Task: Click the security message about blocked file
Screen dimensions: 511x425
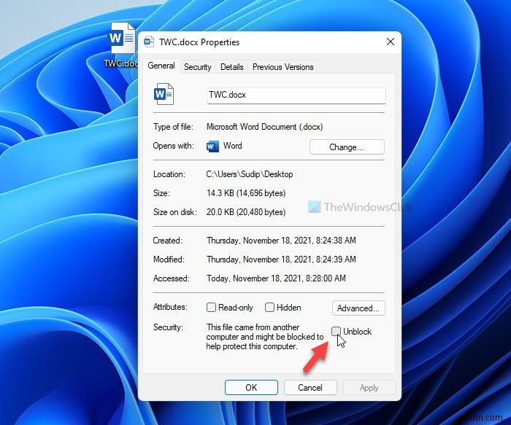Action: [x=264, y=337]
